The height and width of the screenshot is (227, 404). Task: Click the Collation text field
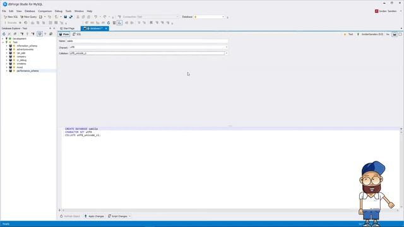tap(147, 53)
